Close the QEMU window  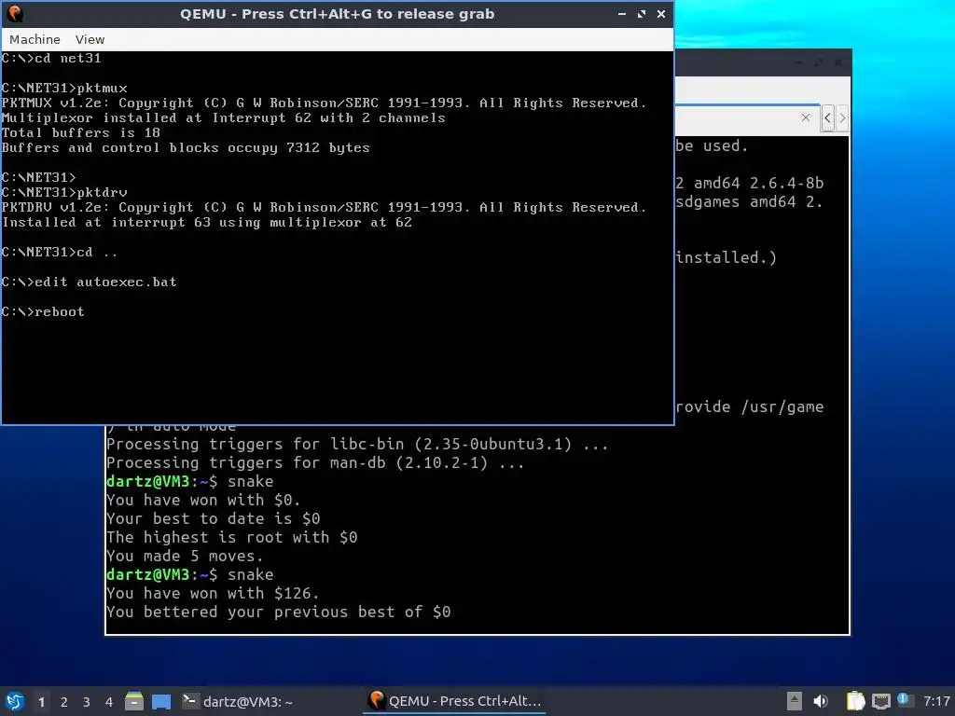click(x=661, y=13)
